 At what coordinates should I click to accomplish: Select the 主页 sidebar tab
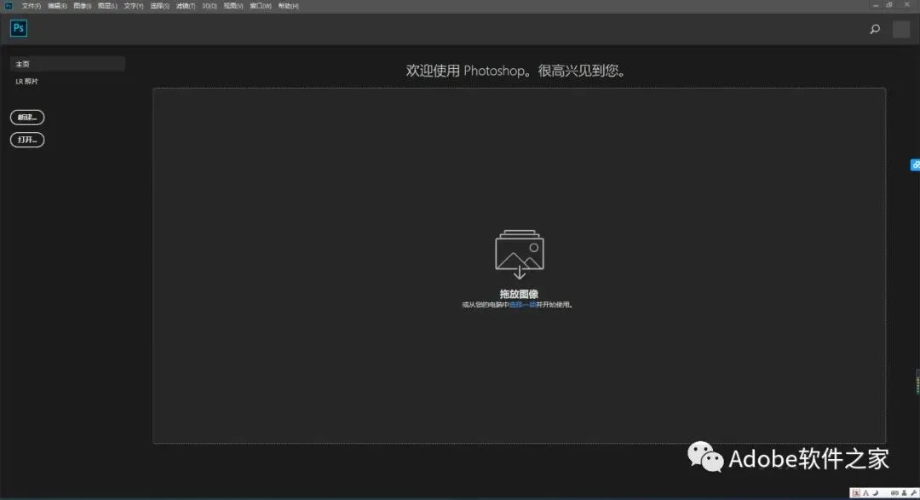click(x=67, y=64)
